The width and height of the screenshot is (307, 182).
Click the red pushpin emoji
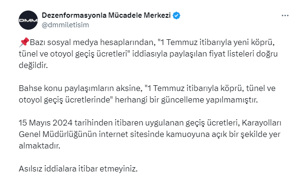pos(24,43)
